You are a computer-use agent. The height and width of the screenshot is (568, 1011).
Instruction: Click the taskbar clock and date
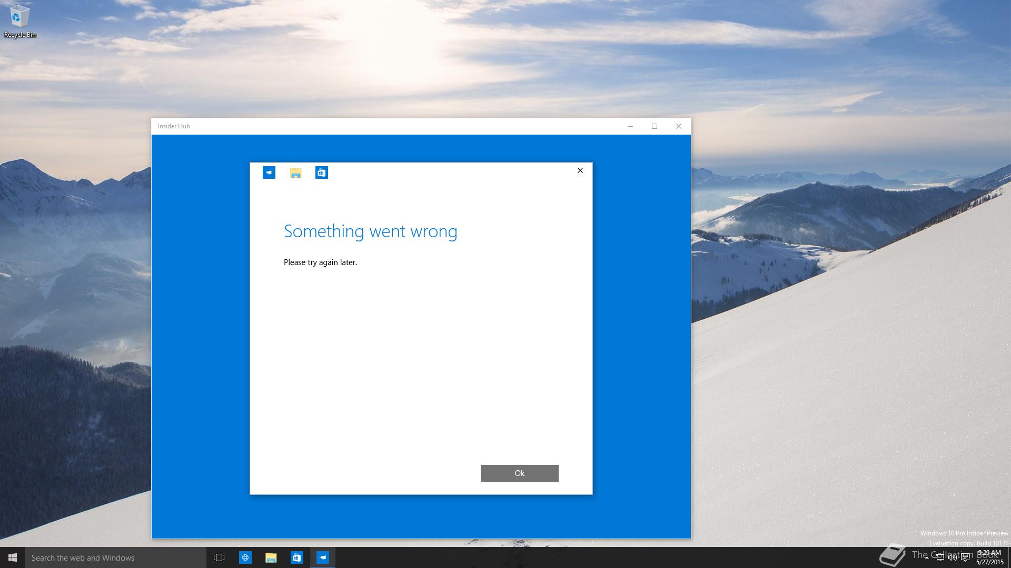pos(989,557)
